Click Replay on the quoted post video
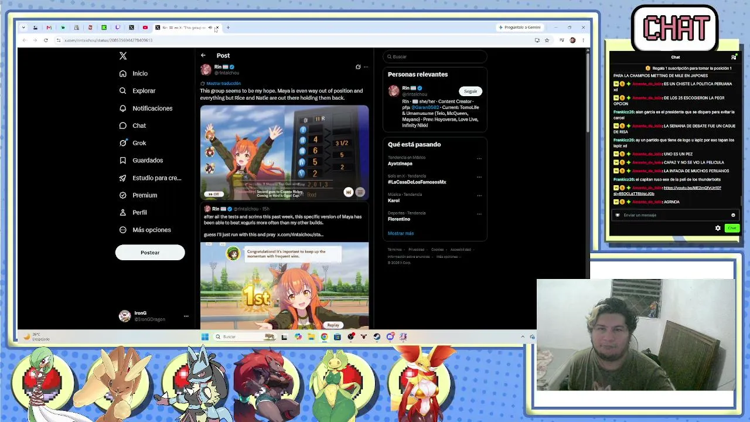Viewport: 750px width, 422px height. pos(333,325)
